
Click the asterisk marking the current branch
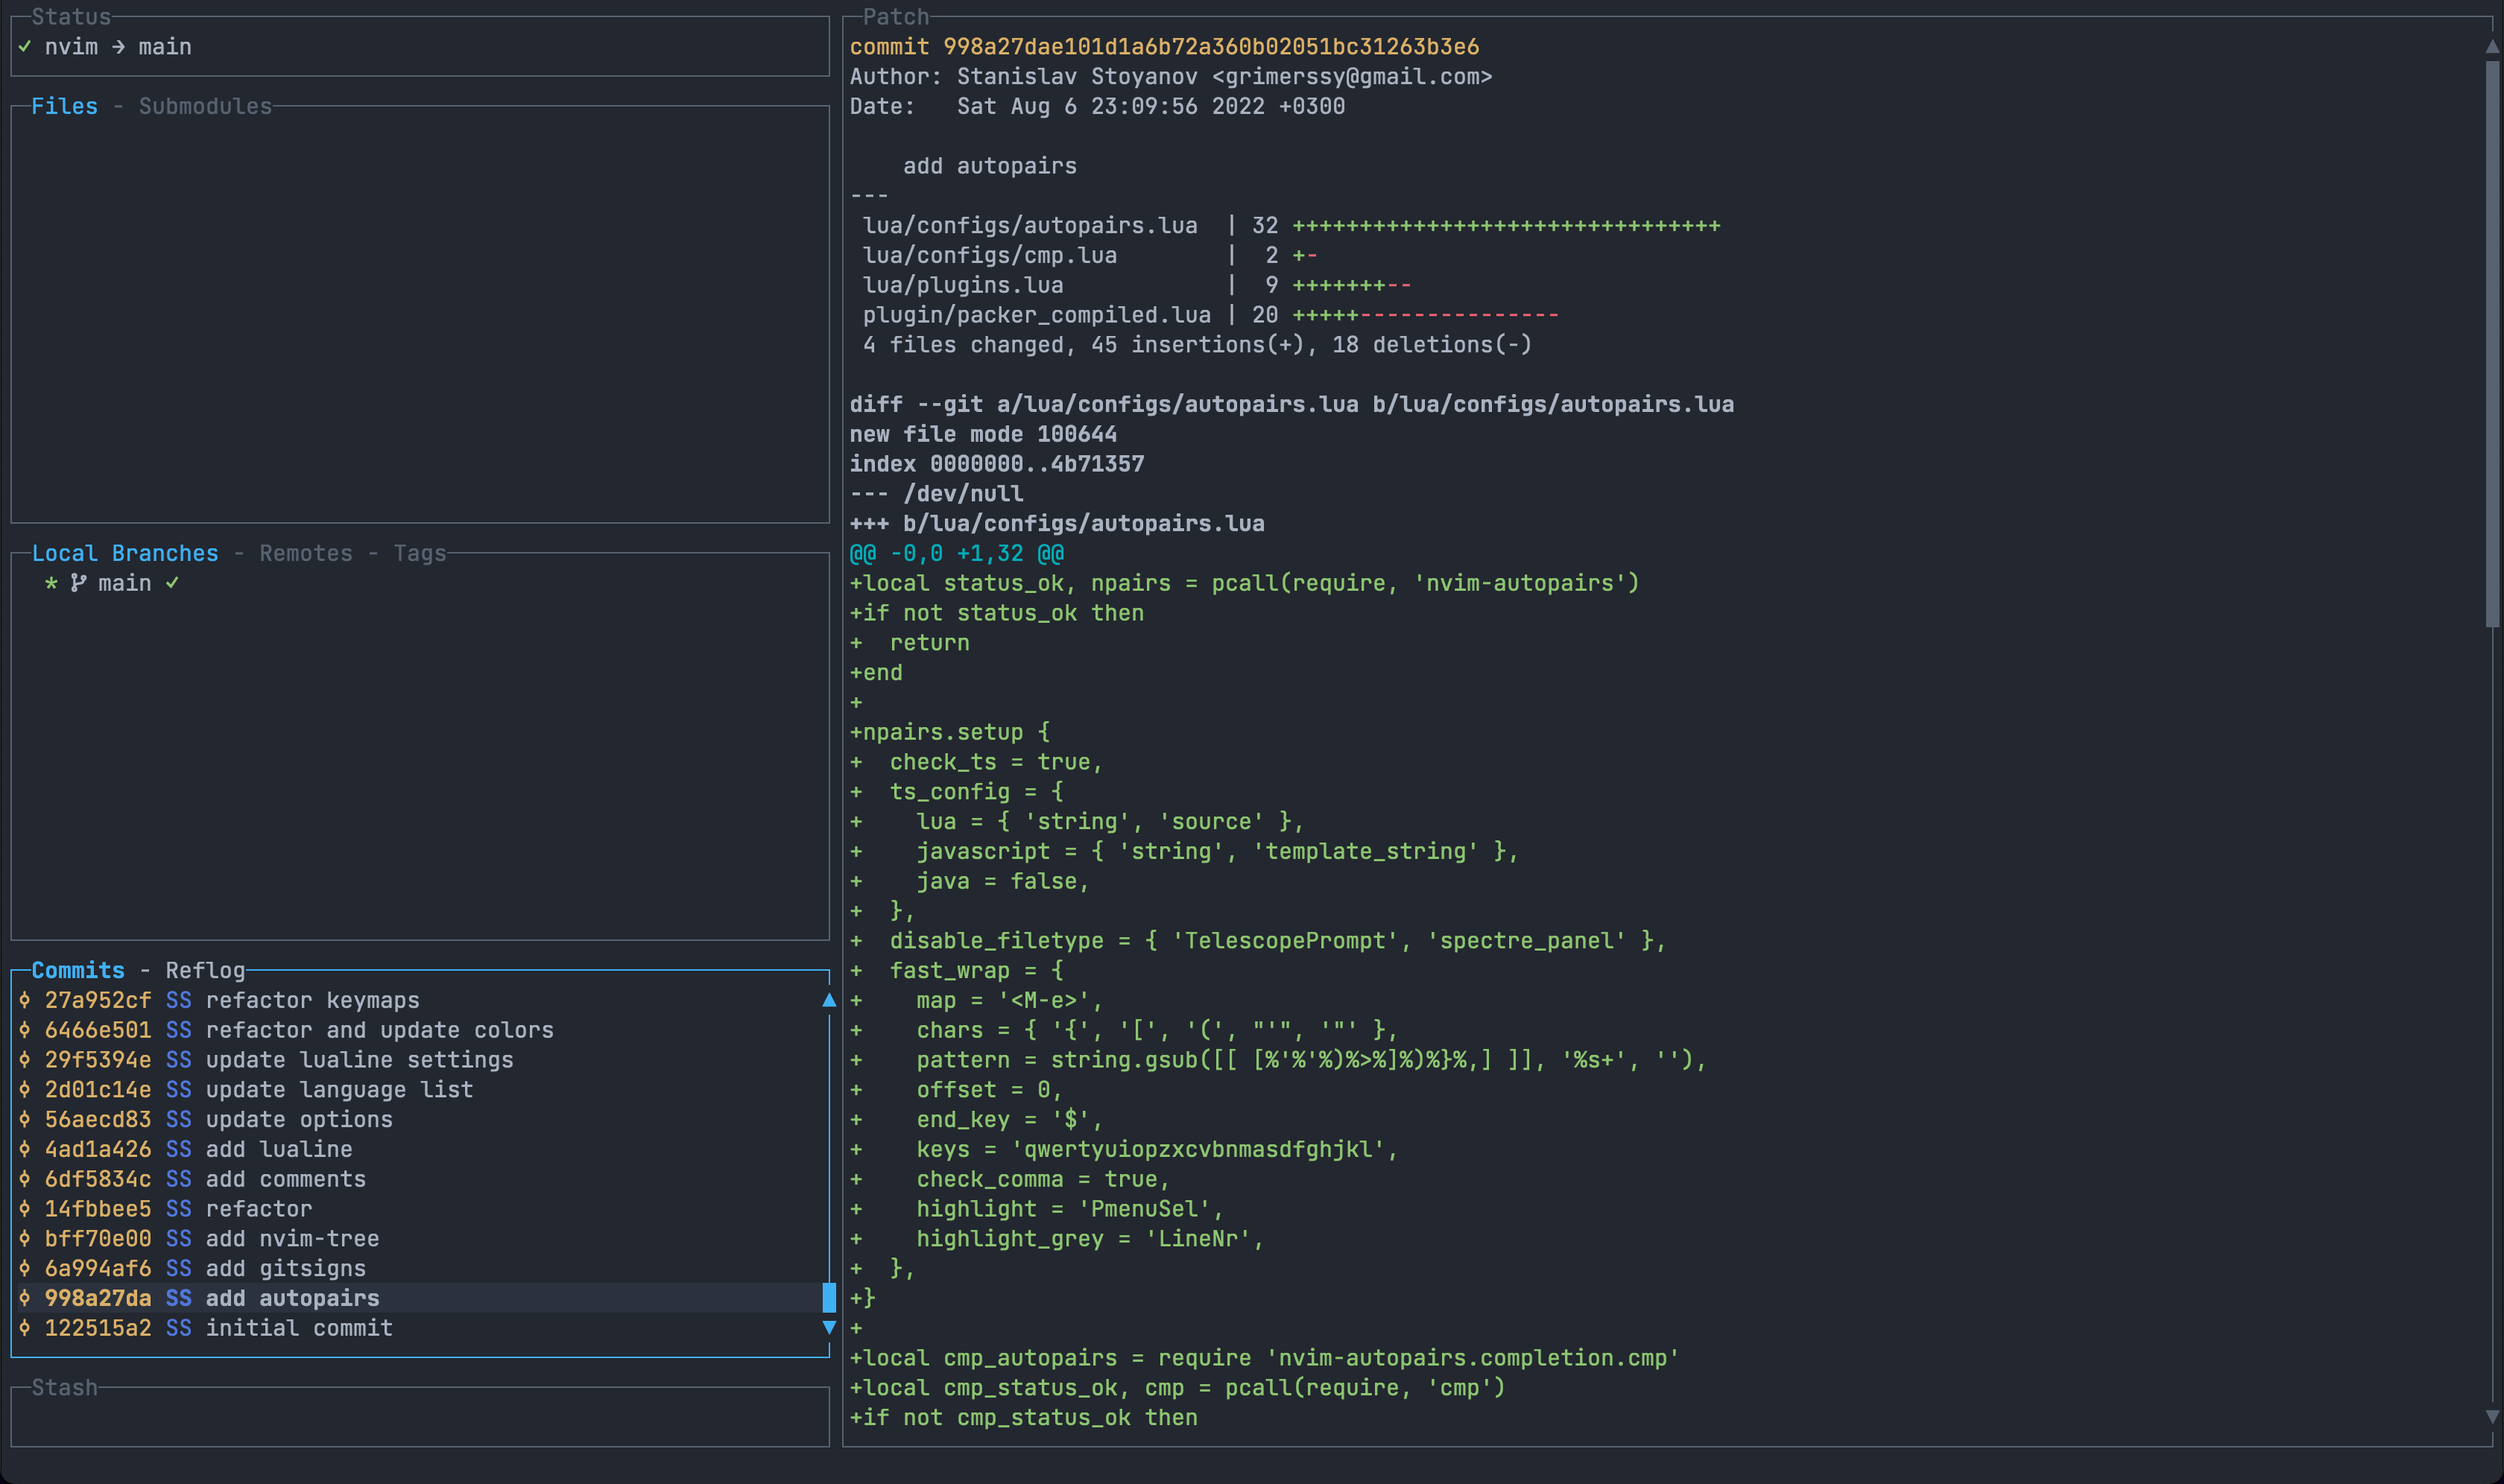(x=51, y=583)
